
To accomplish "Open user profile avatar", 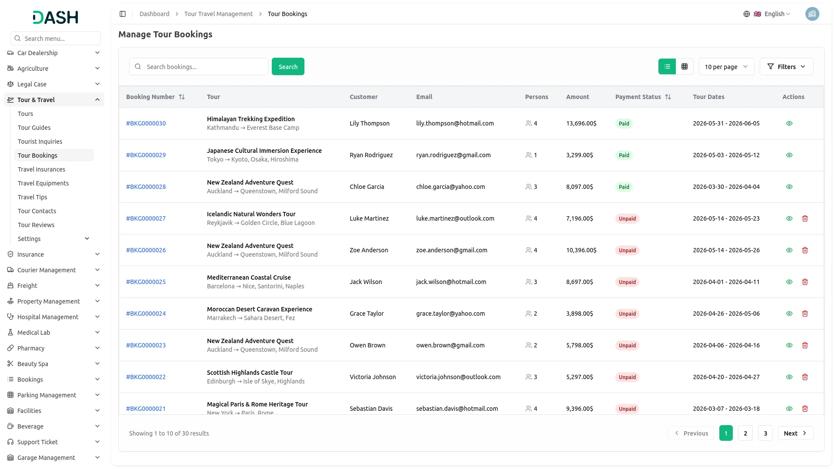I will 812,14.
